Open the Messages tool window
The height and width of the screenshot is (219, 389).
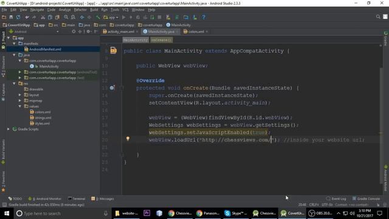[x=103, y=199]
